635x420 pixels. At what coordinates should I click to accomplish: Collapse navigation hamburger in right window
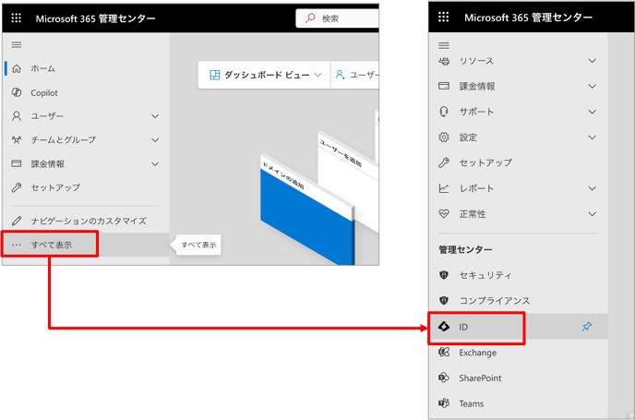tap(444, 45)
